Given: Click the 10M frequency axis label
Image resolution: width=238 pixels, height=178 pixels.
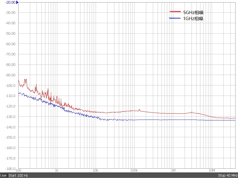Looking at the screenshot, I should point(212,171).
